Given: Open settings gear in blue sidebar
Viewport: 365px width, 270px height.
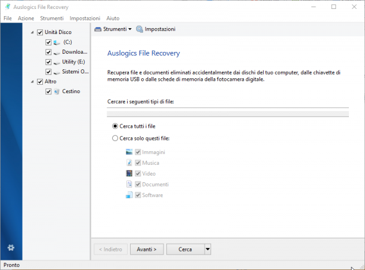Looking at the screenshot, I should click(x=11, y=248).
